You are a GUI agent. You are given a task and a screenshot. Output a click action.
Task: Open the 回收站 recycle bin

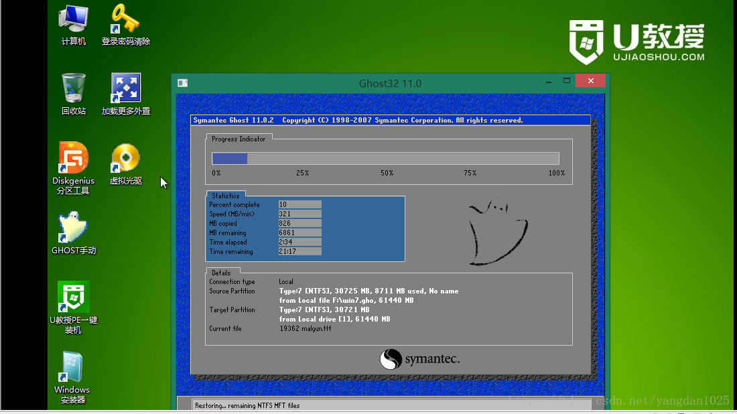coord(73,94)
